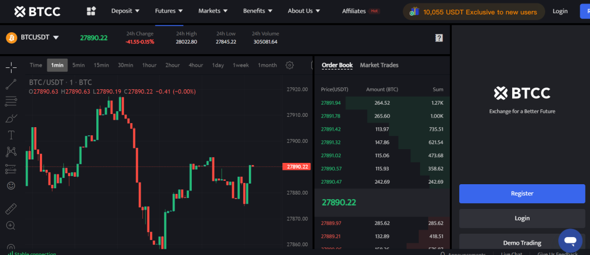This screenshot has height=255, width=590.
Task: Switch to the Market Trades tab
Action: click(379, 65)
